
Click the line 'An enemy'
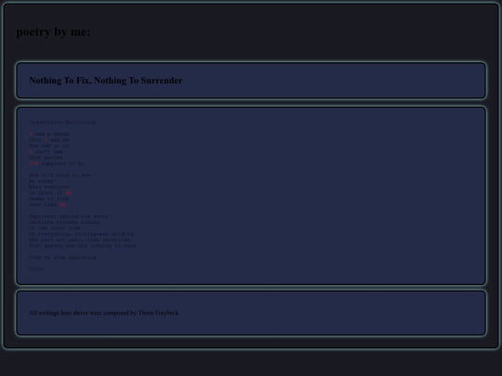[41, 181]
